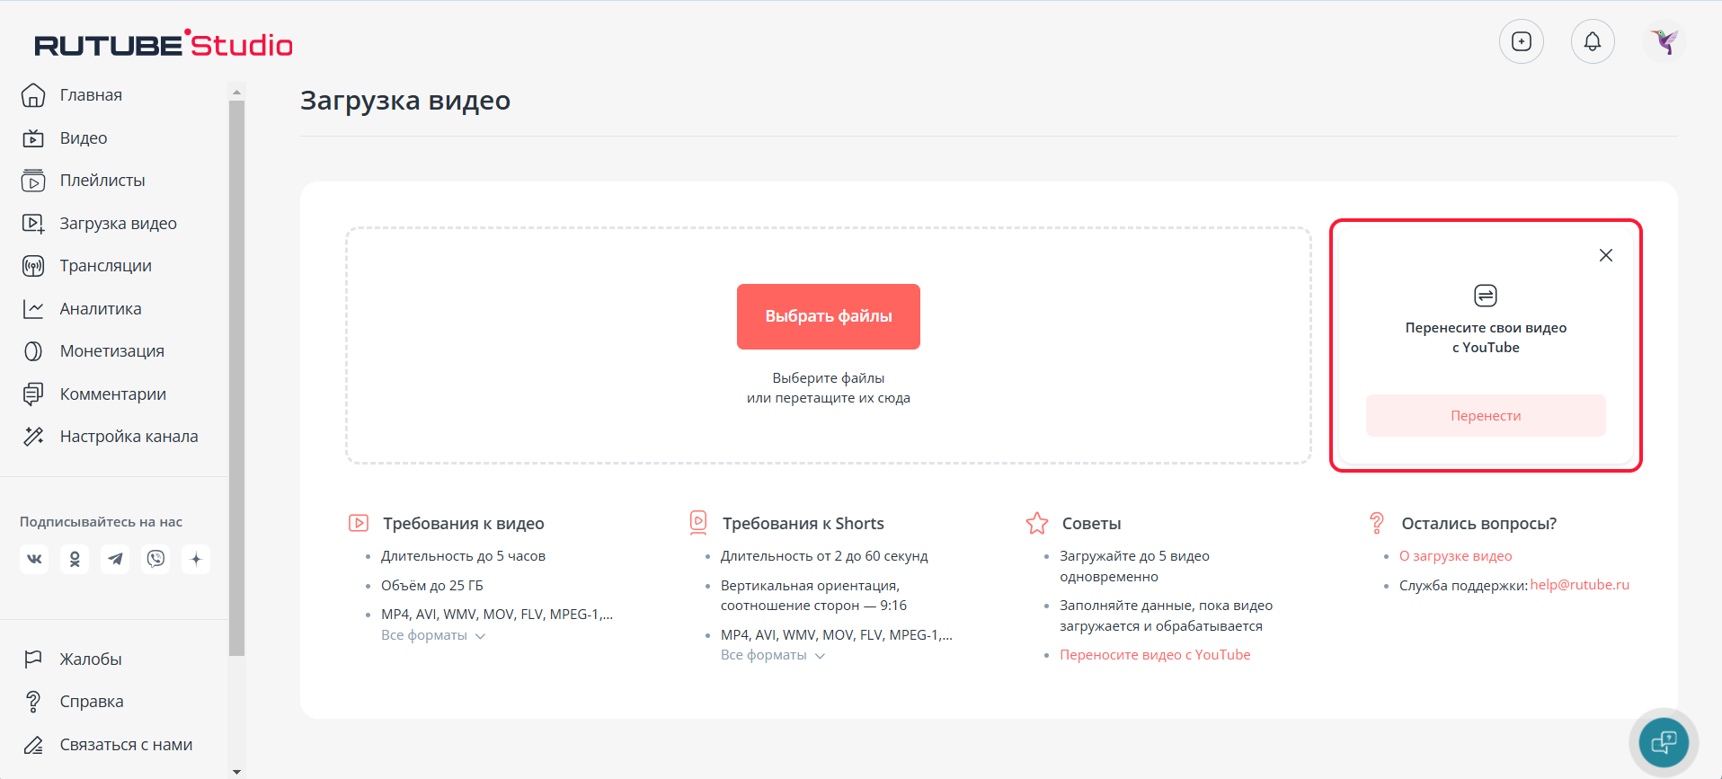
Task: Open the VK social link icon
Action: pyautogui.click(x=34, y=559)
